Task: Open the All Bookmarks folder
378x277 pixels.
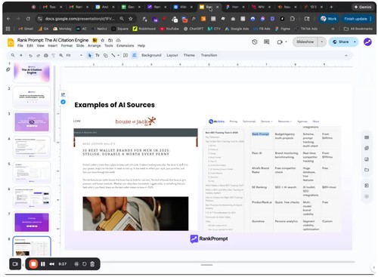Action: [358, 29]
